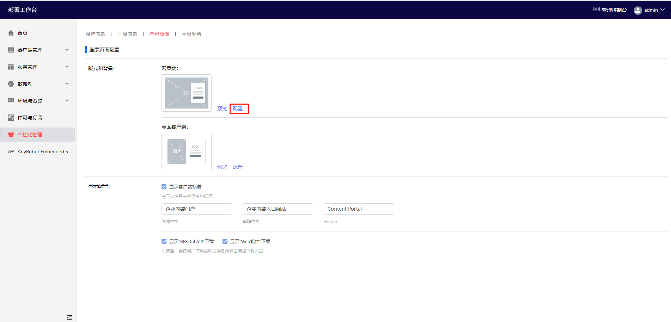Image resolution: width=671 pixels, height=322 pixels.
Task: Switch to the 品牌信息 tab
Action: (95, 34)
